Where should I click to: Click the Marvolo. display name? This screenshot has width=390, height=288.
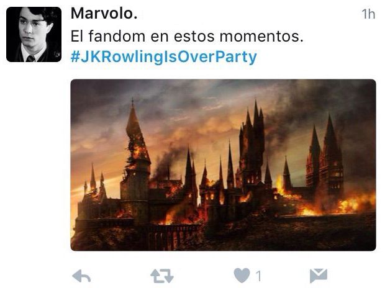coord(104,13)
